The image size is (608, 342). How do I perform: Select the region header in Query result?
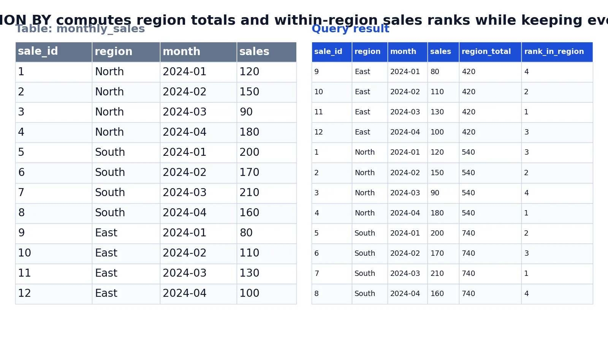pos(370,52)
